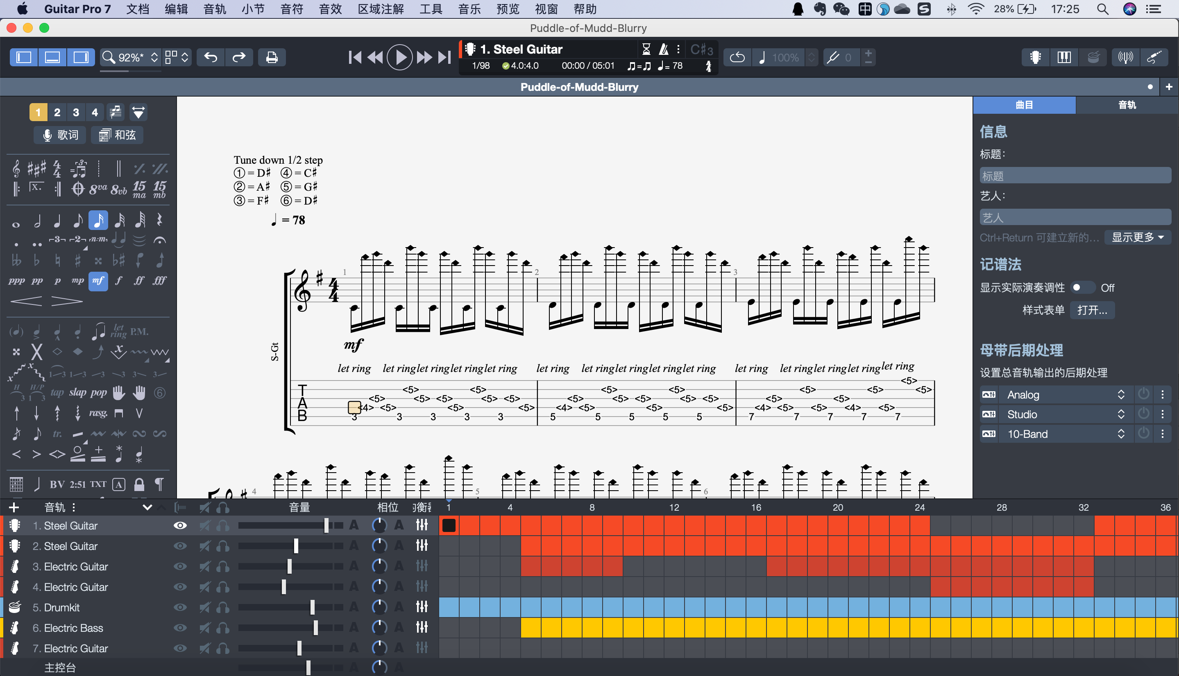The height and width of the screenshot is (676, 1179).
Task: Click the lock icon in the palette
Action: [x=139, y=484]
